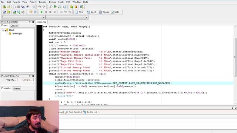The width and height of the screenshot is (237, 133).
Task: Open the Project menu
Action: [x=33, y=2]
